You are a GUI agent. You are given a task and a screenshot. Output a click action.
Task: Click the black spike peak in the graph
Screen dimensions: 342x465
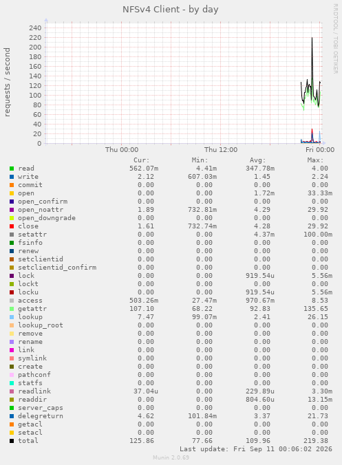312,38
